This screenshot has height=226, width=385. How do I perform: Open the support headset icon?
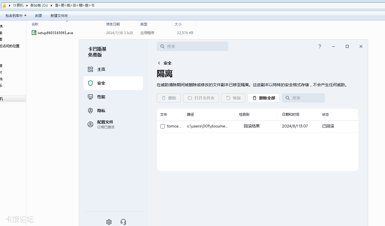pyautogui.click(x=123, y=222)
